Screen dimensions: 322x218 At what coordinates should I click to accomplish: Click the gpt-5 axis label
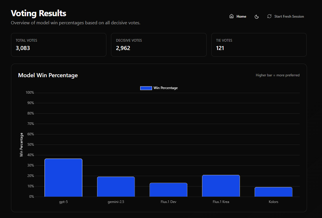(63, 202)
